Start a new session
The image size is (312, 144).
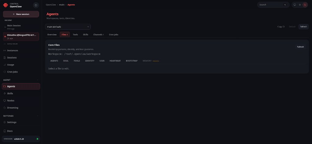coord(21,14)
